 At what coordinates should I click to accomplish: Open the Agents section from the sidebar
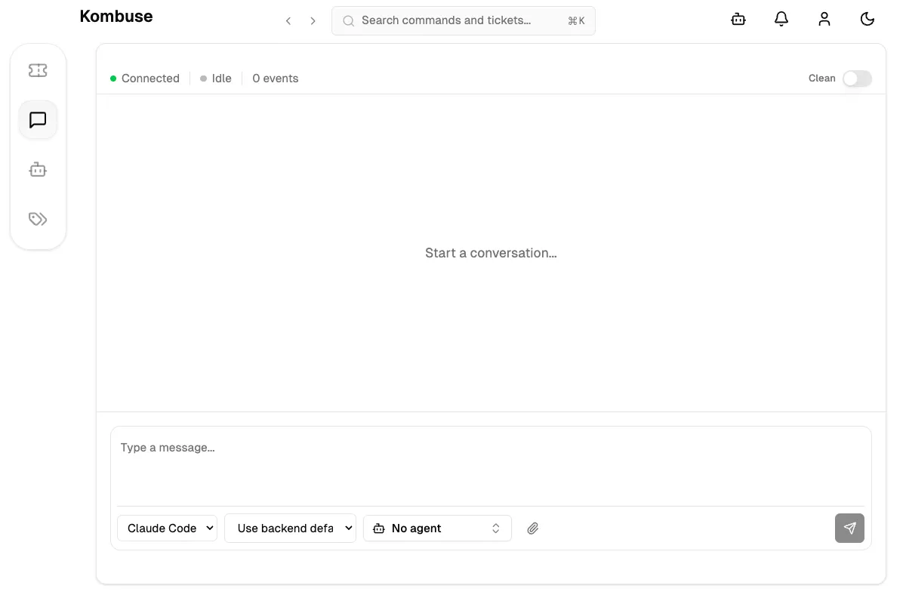[x=38, y=169]
